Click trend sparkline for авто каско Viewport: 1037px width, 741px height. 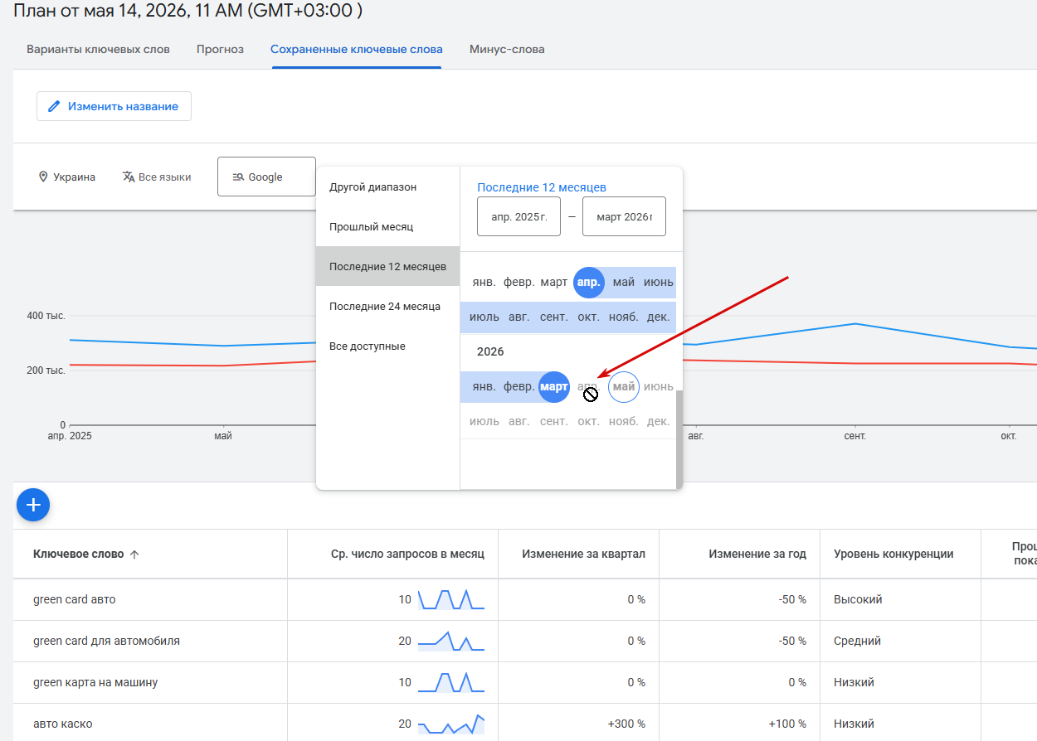pyautogui.click(x=450, y=724)
